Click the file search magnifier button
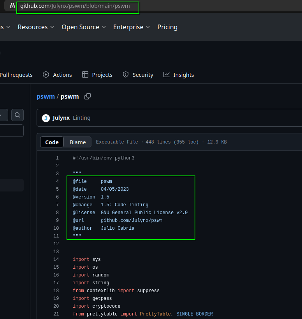 pyautogui.click(x=18, y=115)
